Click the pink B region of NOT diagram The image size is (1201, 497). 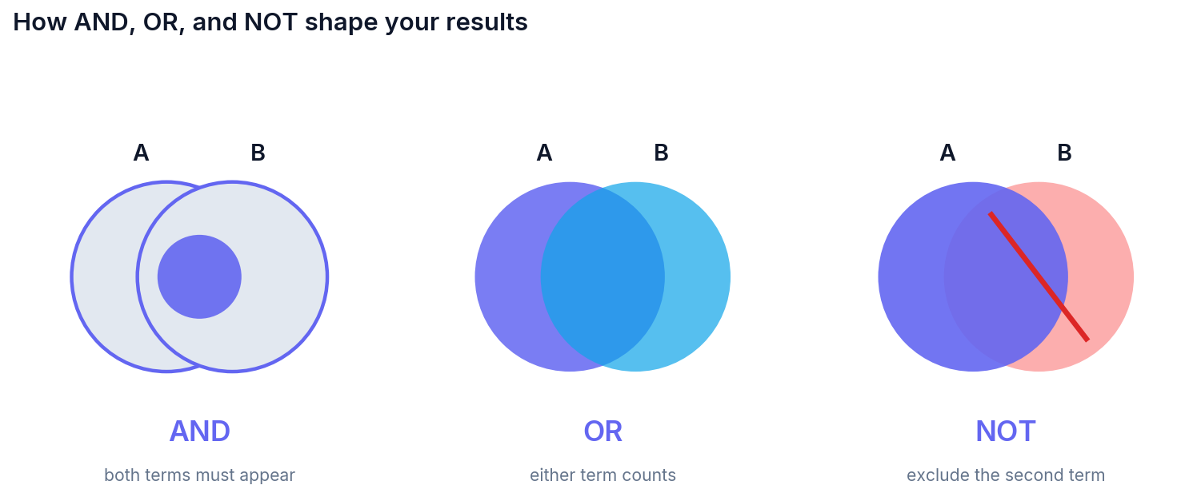pos(1101,276)
